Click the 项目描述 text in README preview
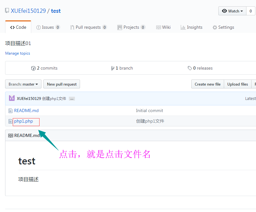Screen dimensions: 256x212 point(28,179)
